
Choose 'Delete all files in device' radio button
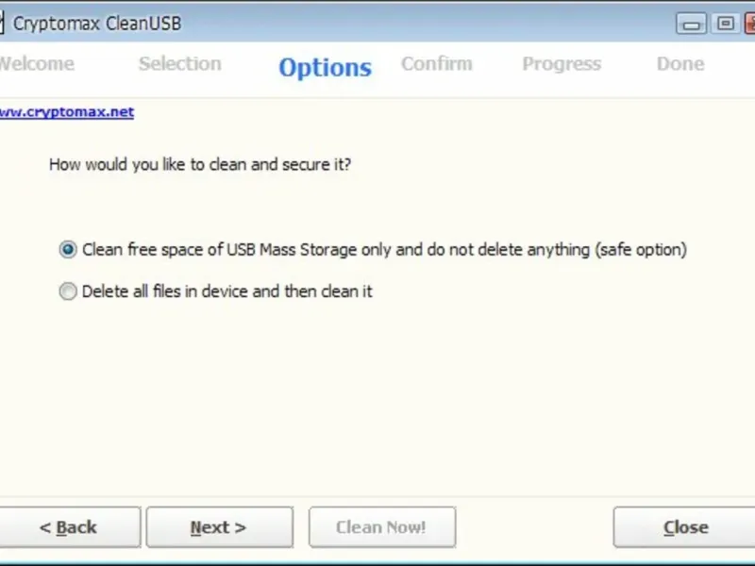[68, 292]
